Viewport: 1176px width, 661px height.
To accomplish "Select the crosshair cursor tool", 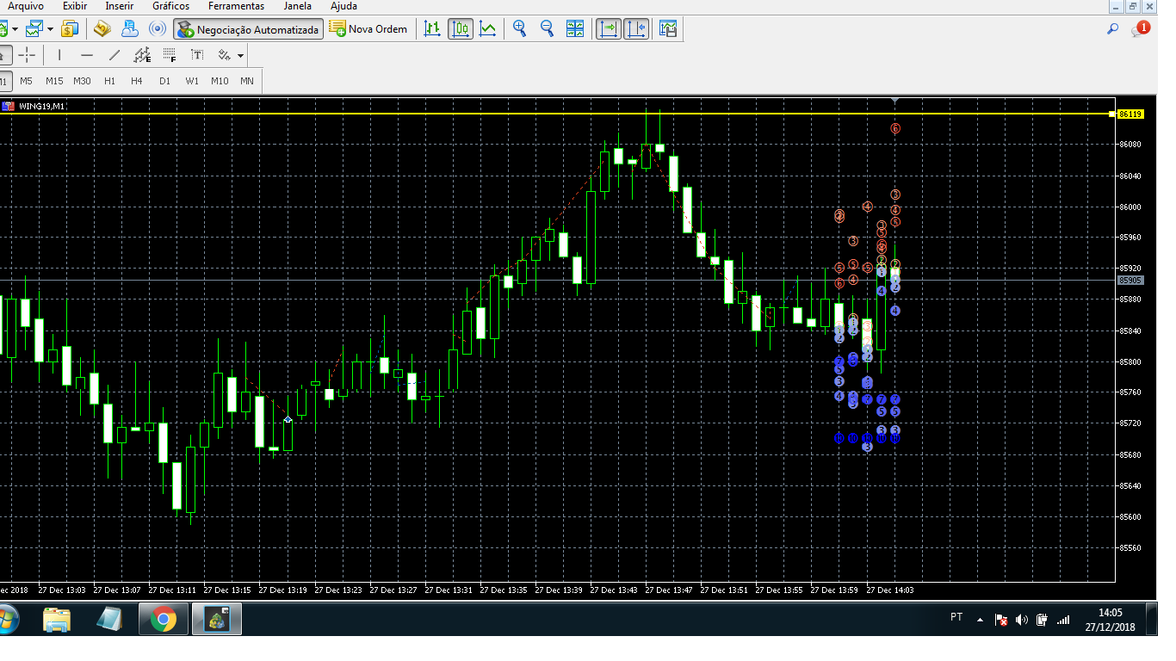I will 27,55.
